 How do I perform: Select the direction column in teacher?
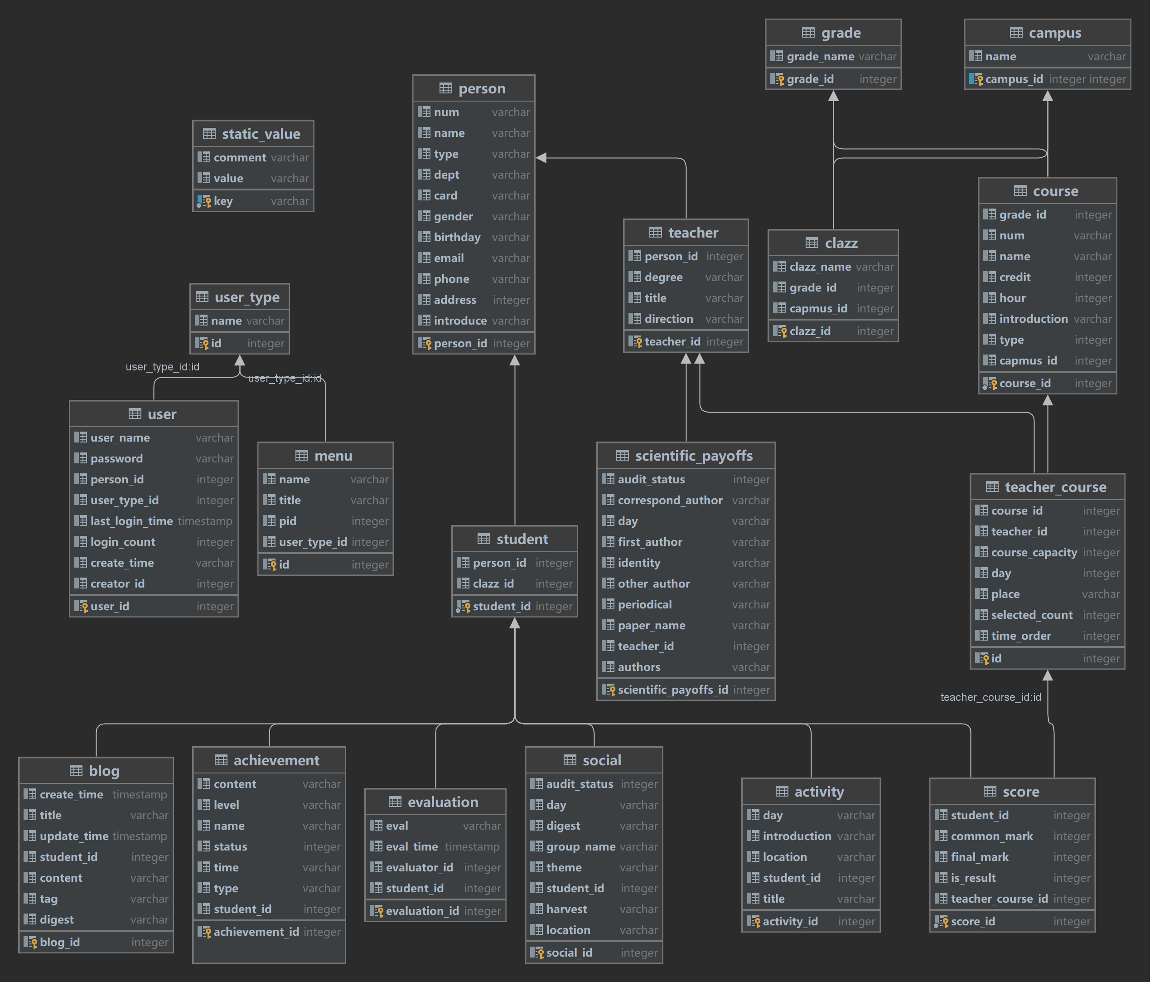(686, 319)
